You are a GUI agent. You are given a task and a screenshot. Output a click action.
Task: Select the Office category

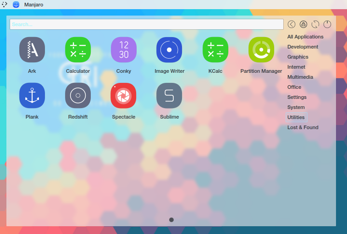click(294, 87)
